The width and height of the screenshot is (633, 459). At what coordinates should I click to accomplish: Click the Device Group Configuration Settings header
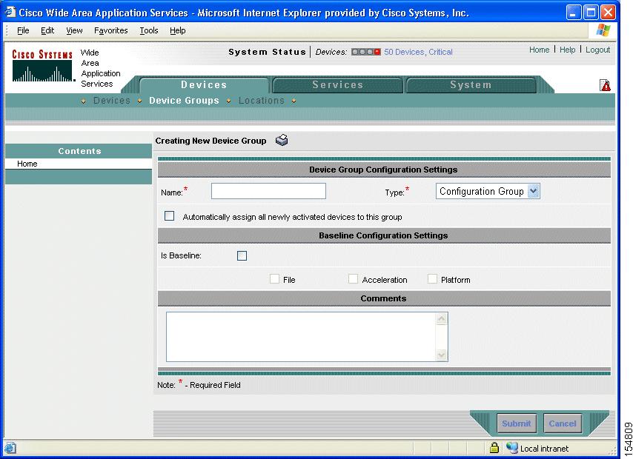pyautogui.click(x=383, y=170)
